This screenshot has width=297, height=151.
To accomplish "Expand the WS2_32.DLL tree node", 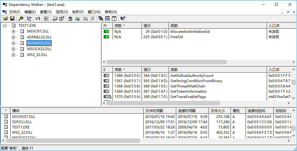I will coord(13,55).
